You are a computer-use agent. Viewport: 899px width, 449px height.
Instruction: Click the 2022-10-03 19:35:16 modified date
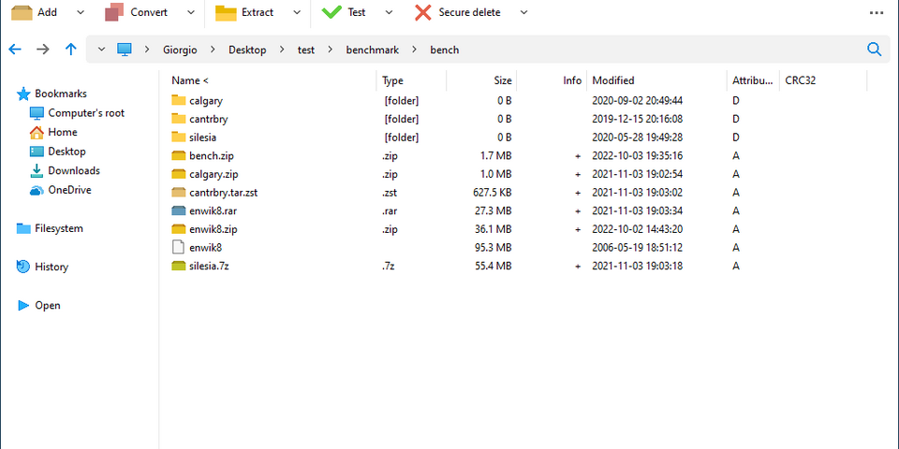click(x=637, y=156)
